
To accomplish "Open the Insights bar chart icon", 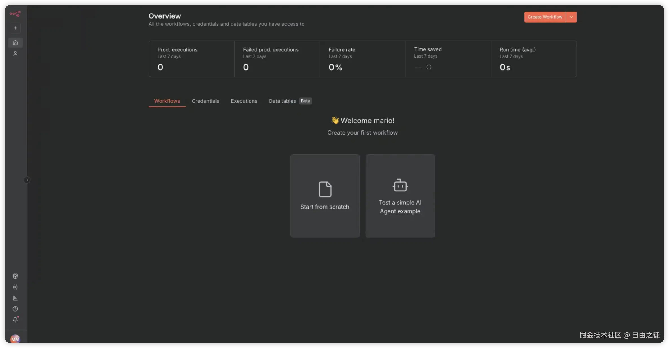I will pyautogui.click(x=15, y=298).
